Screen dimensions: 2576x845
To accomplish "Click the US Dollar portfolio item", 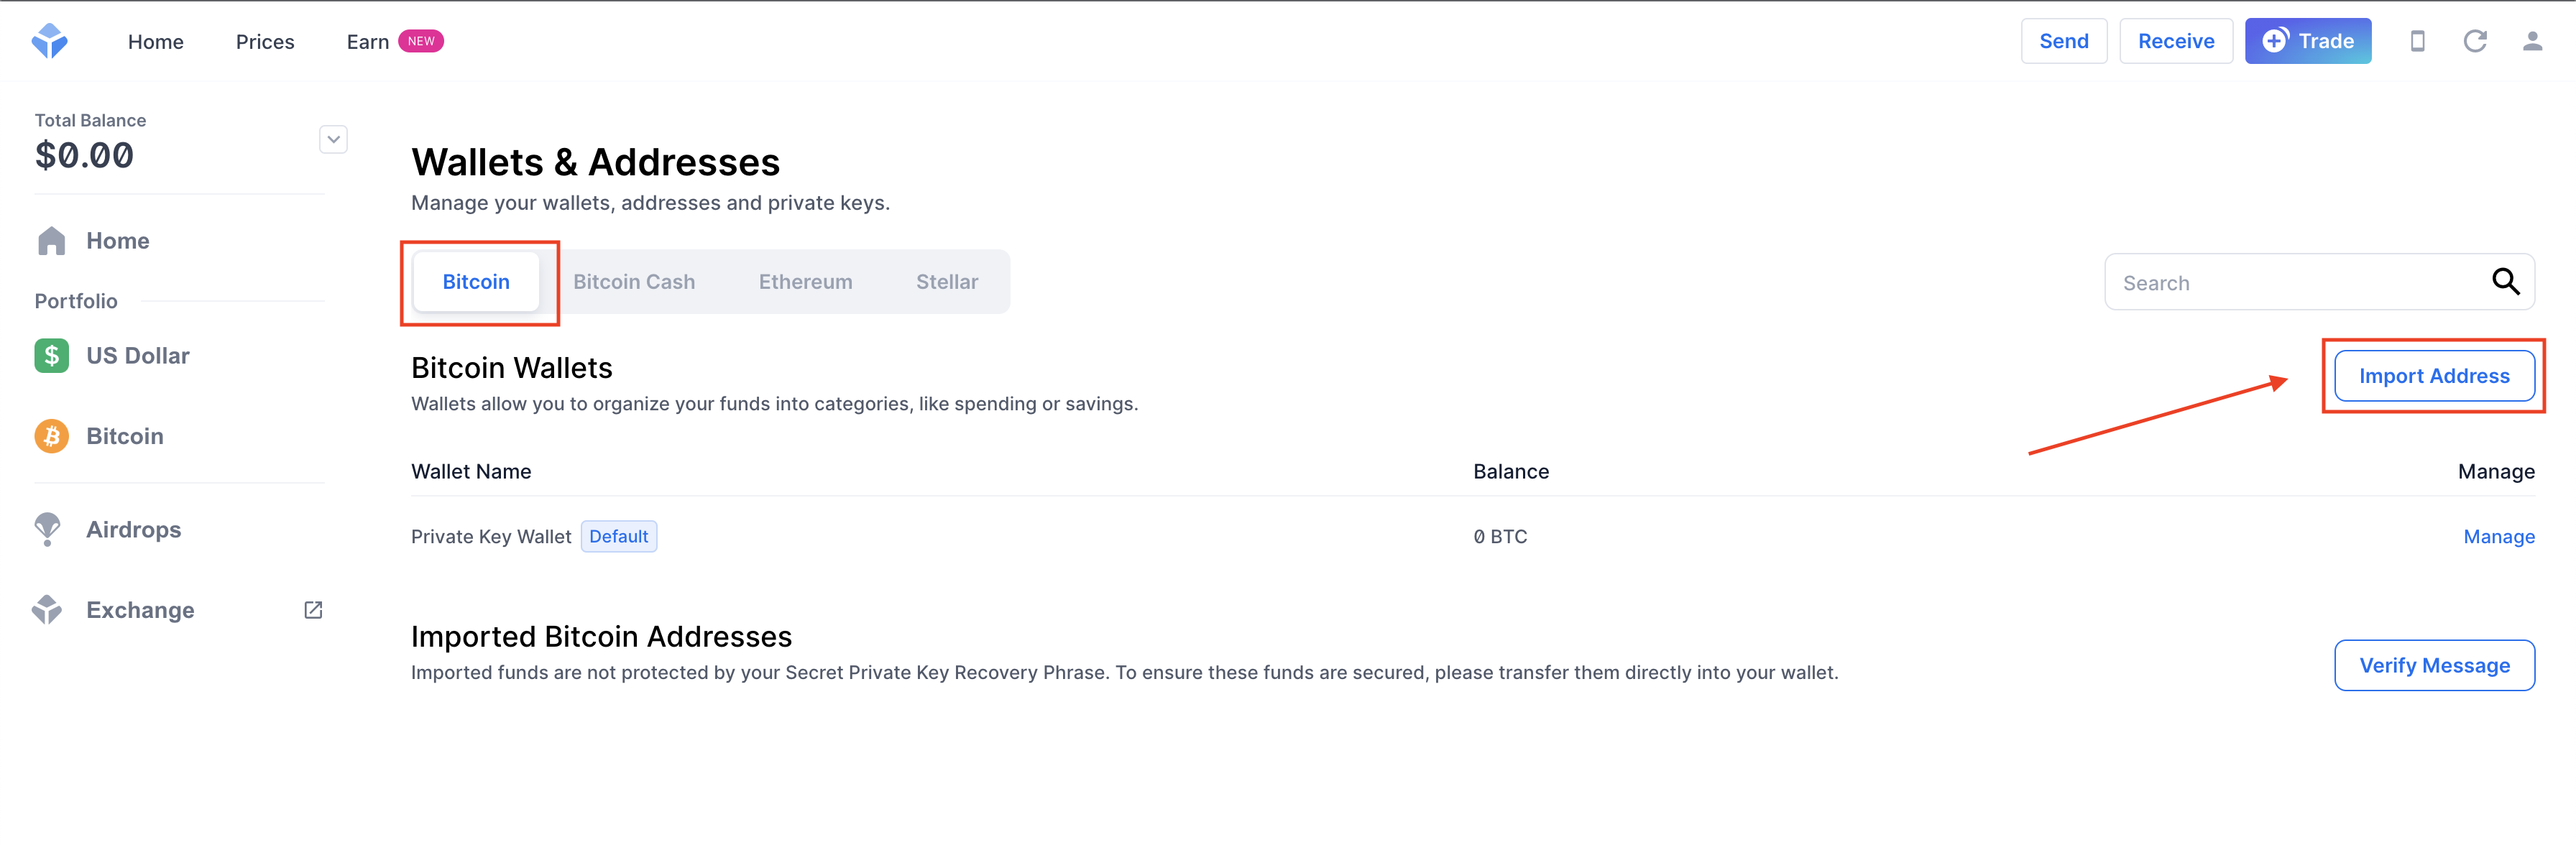I will click(137, 354).
